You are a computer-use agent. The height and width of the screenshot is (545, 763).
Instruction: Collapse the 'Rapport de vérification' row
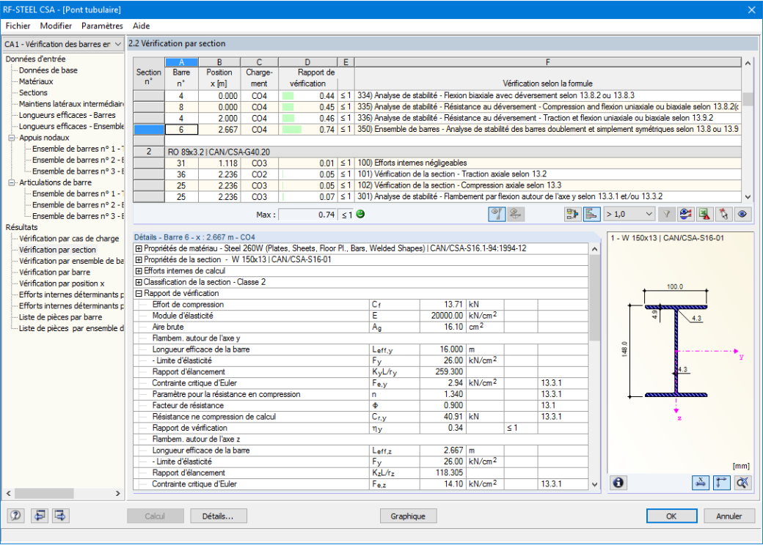pos(139,294)
